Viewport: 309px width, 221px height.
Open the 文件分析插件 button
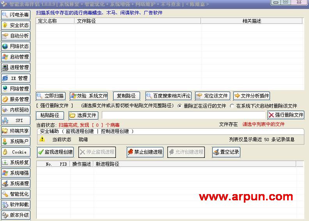click(x=252, y=96)
